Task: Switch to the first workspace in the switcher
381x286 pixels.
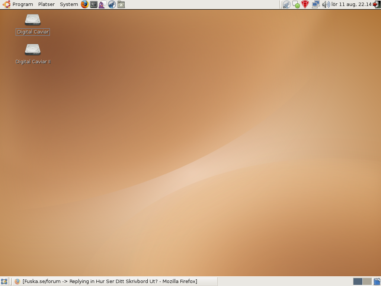Action: (358, 282)
